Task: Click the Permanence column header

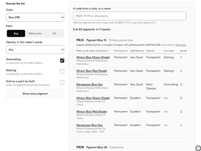Action: coord(121,51)
